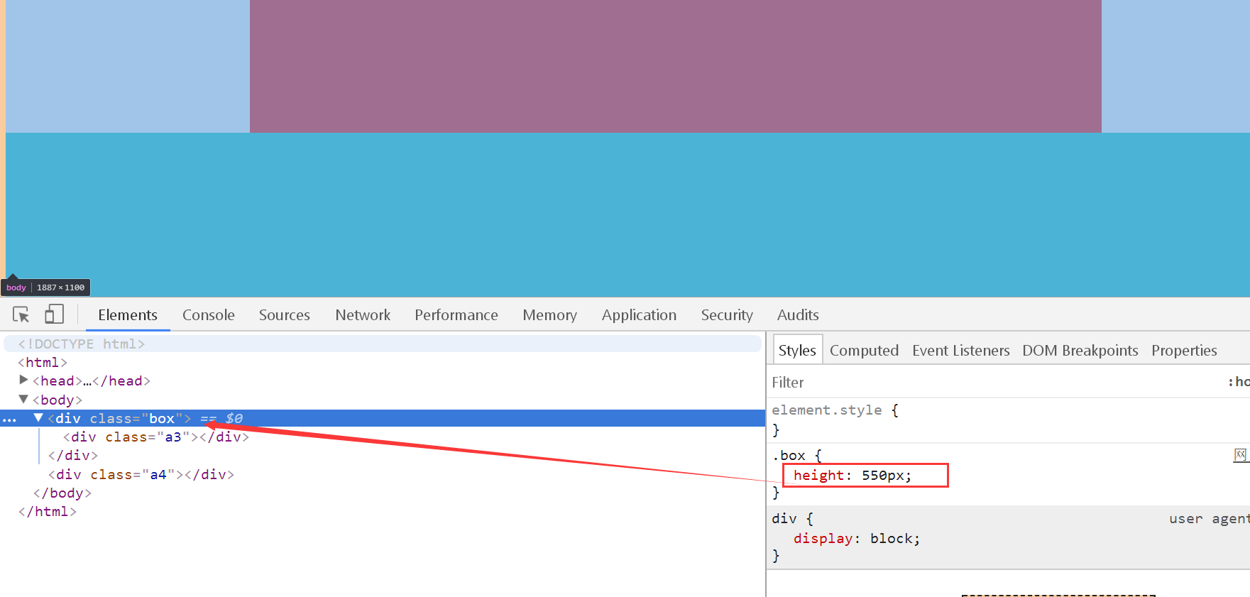This screenshot has width=1250, height=597.
Task: Switch to the Computed pane tab
Action: [864, 350]
